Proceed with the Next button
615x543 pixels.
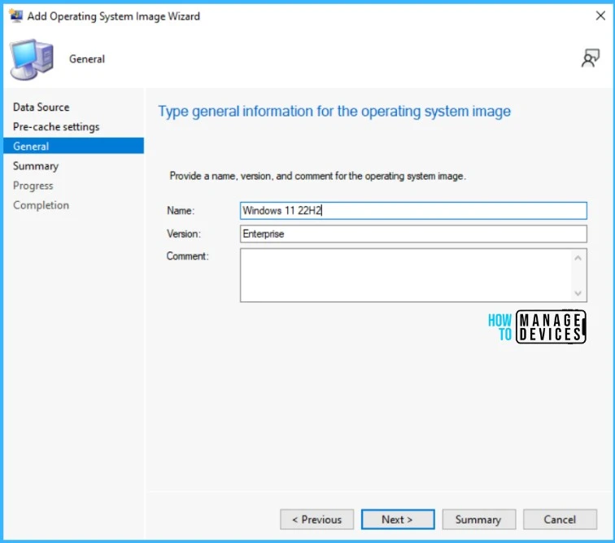397,519
